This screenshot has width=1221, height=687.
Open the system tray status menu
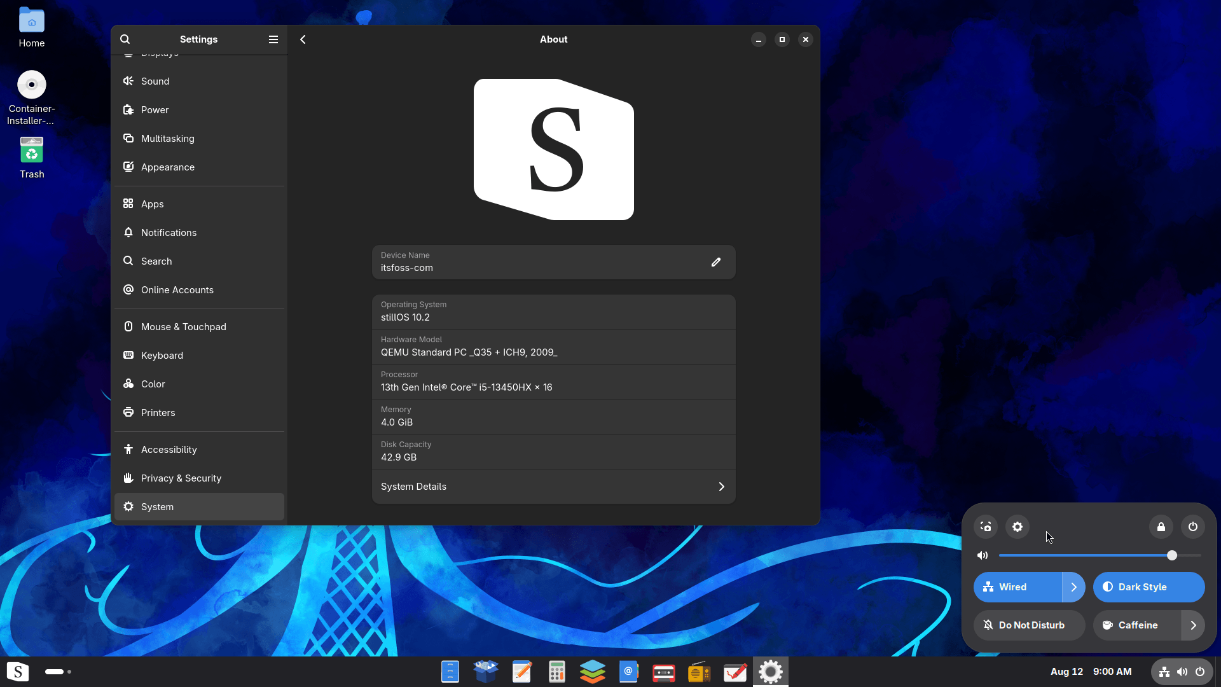coord(1182,672)
